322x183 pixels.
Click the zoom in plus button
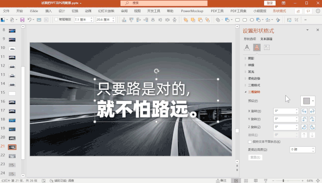(x=302, y=180)
